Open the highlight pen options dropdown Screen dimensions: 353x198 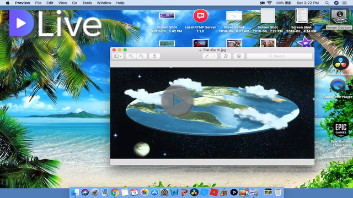[x=215, y=56]
